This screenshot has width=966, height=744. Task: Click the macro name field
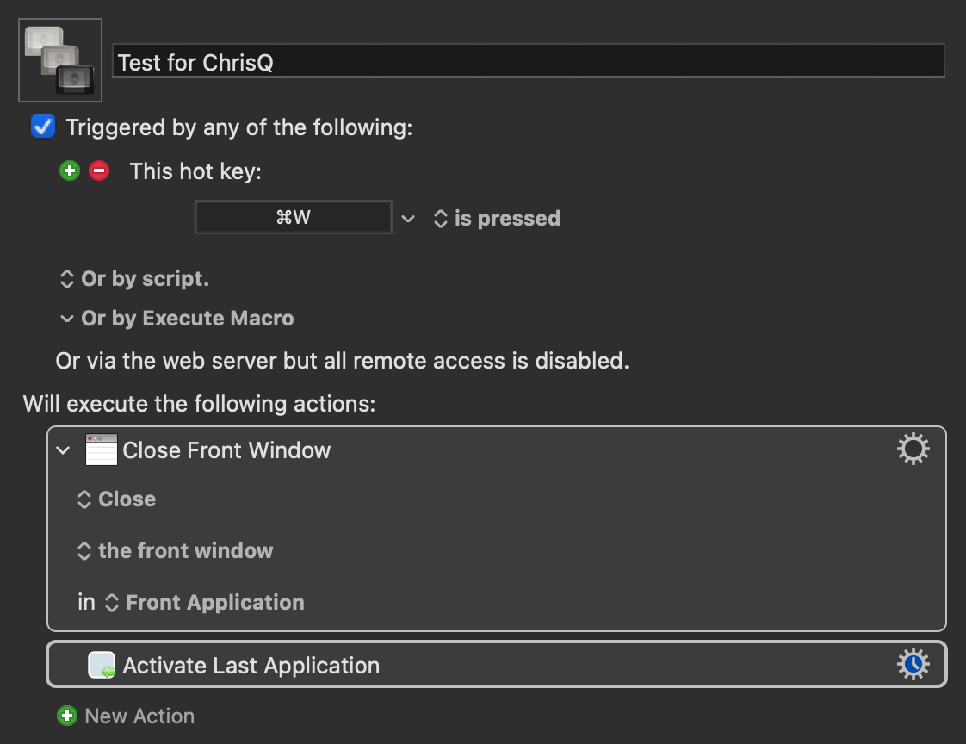528,62
